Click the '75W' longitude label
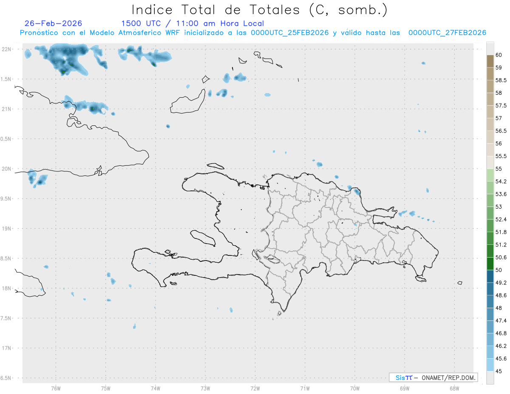 (106, 388)
